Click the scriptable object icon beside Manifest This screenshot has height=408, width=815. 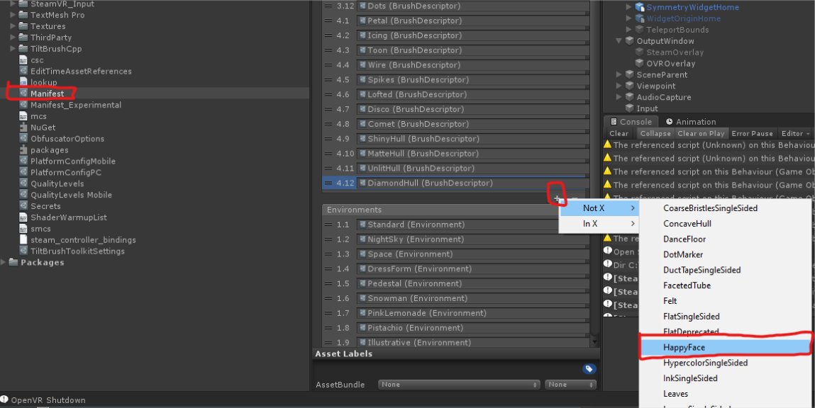click(22, 93)
